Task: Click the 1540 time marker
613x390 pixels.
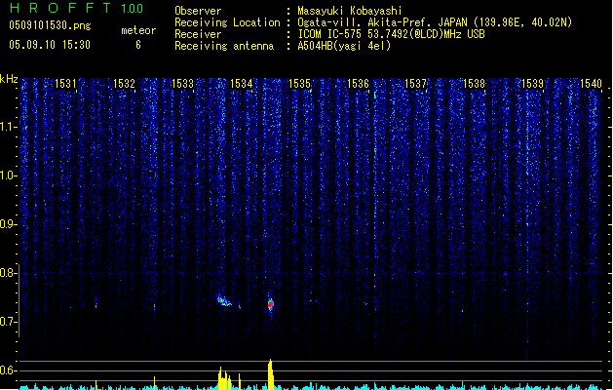Action: point(591,84)
